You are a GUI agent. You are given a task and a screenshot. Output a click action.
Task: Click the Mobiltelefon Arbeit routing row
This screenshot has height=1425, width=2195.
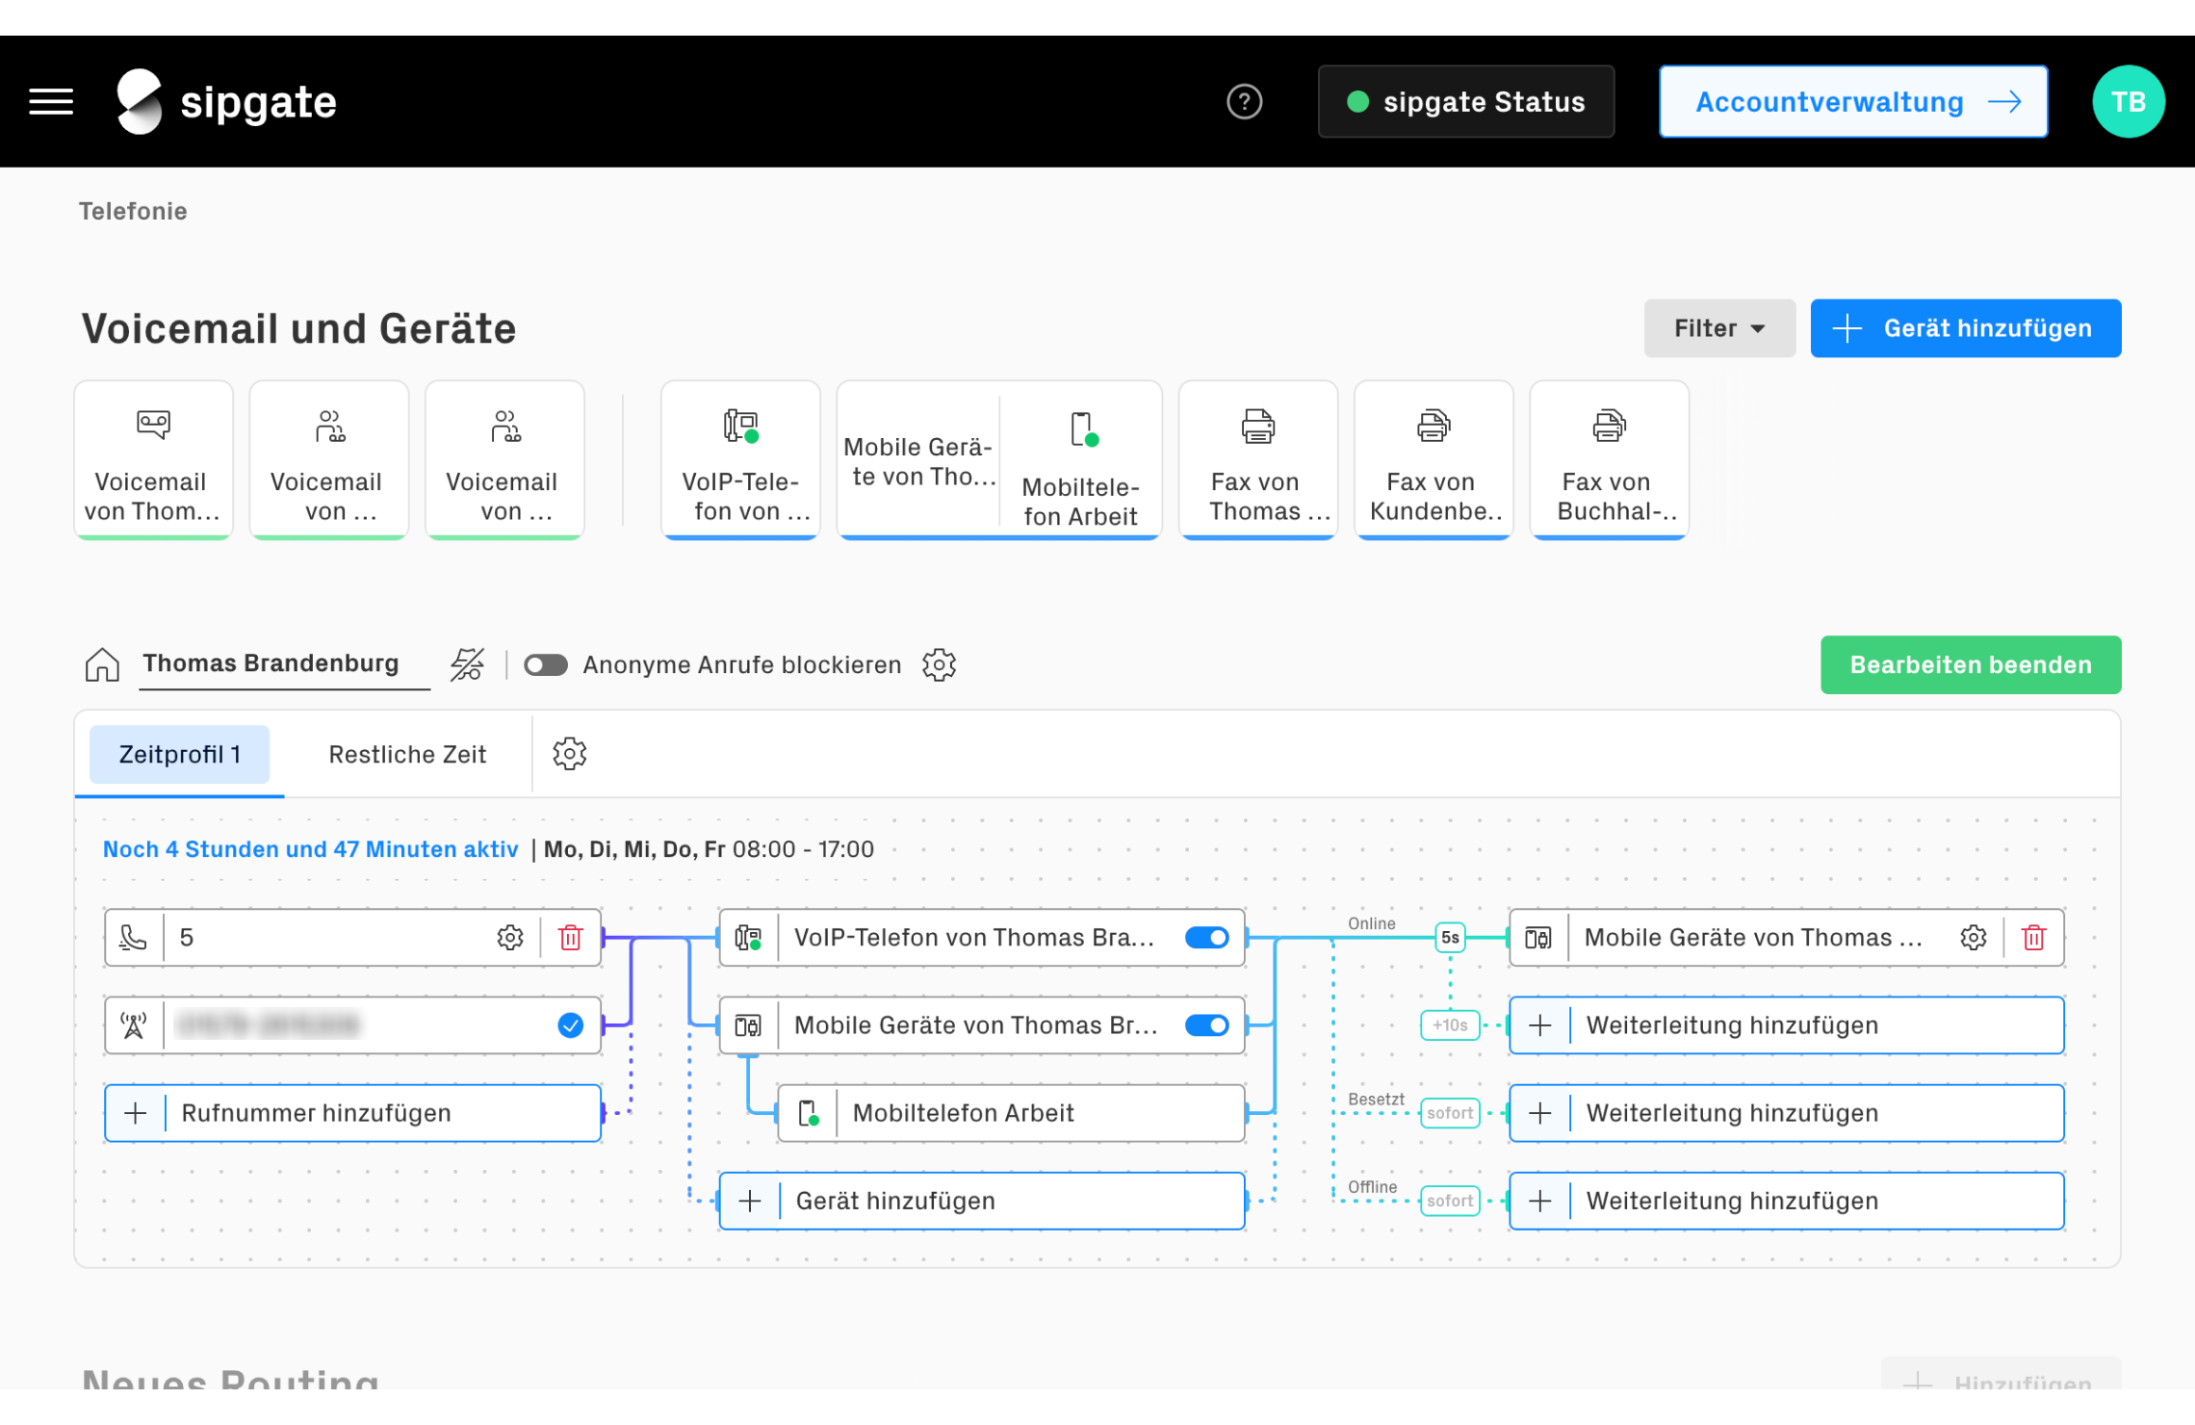click(x=1011, y=1112)
